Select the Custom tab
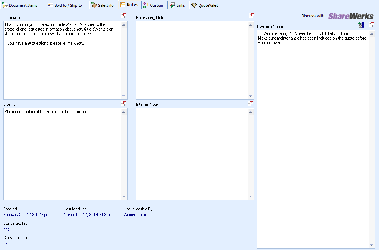Screen dimensions: 379x250 point(153,5)
